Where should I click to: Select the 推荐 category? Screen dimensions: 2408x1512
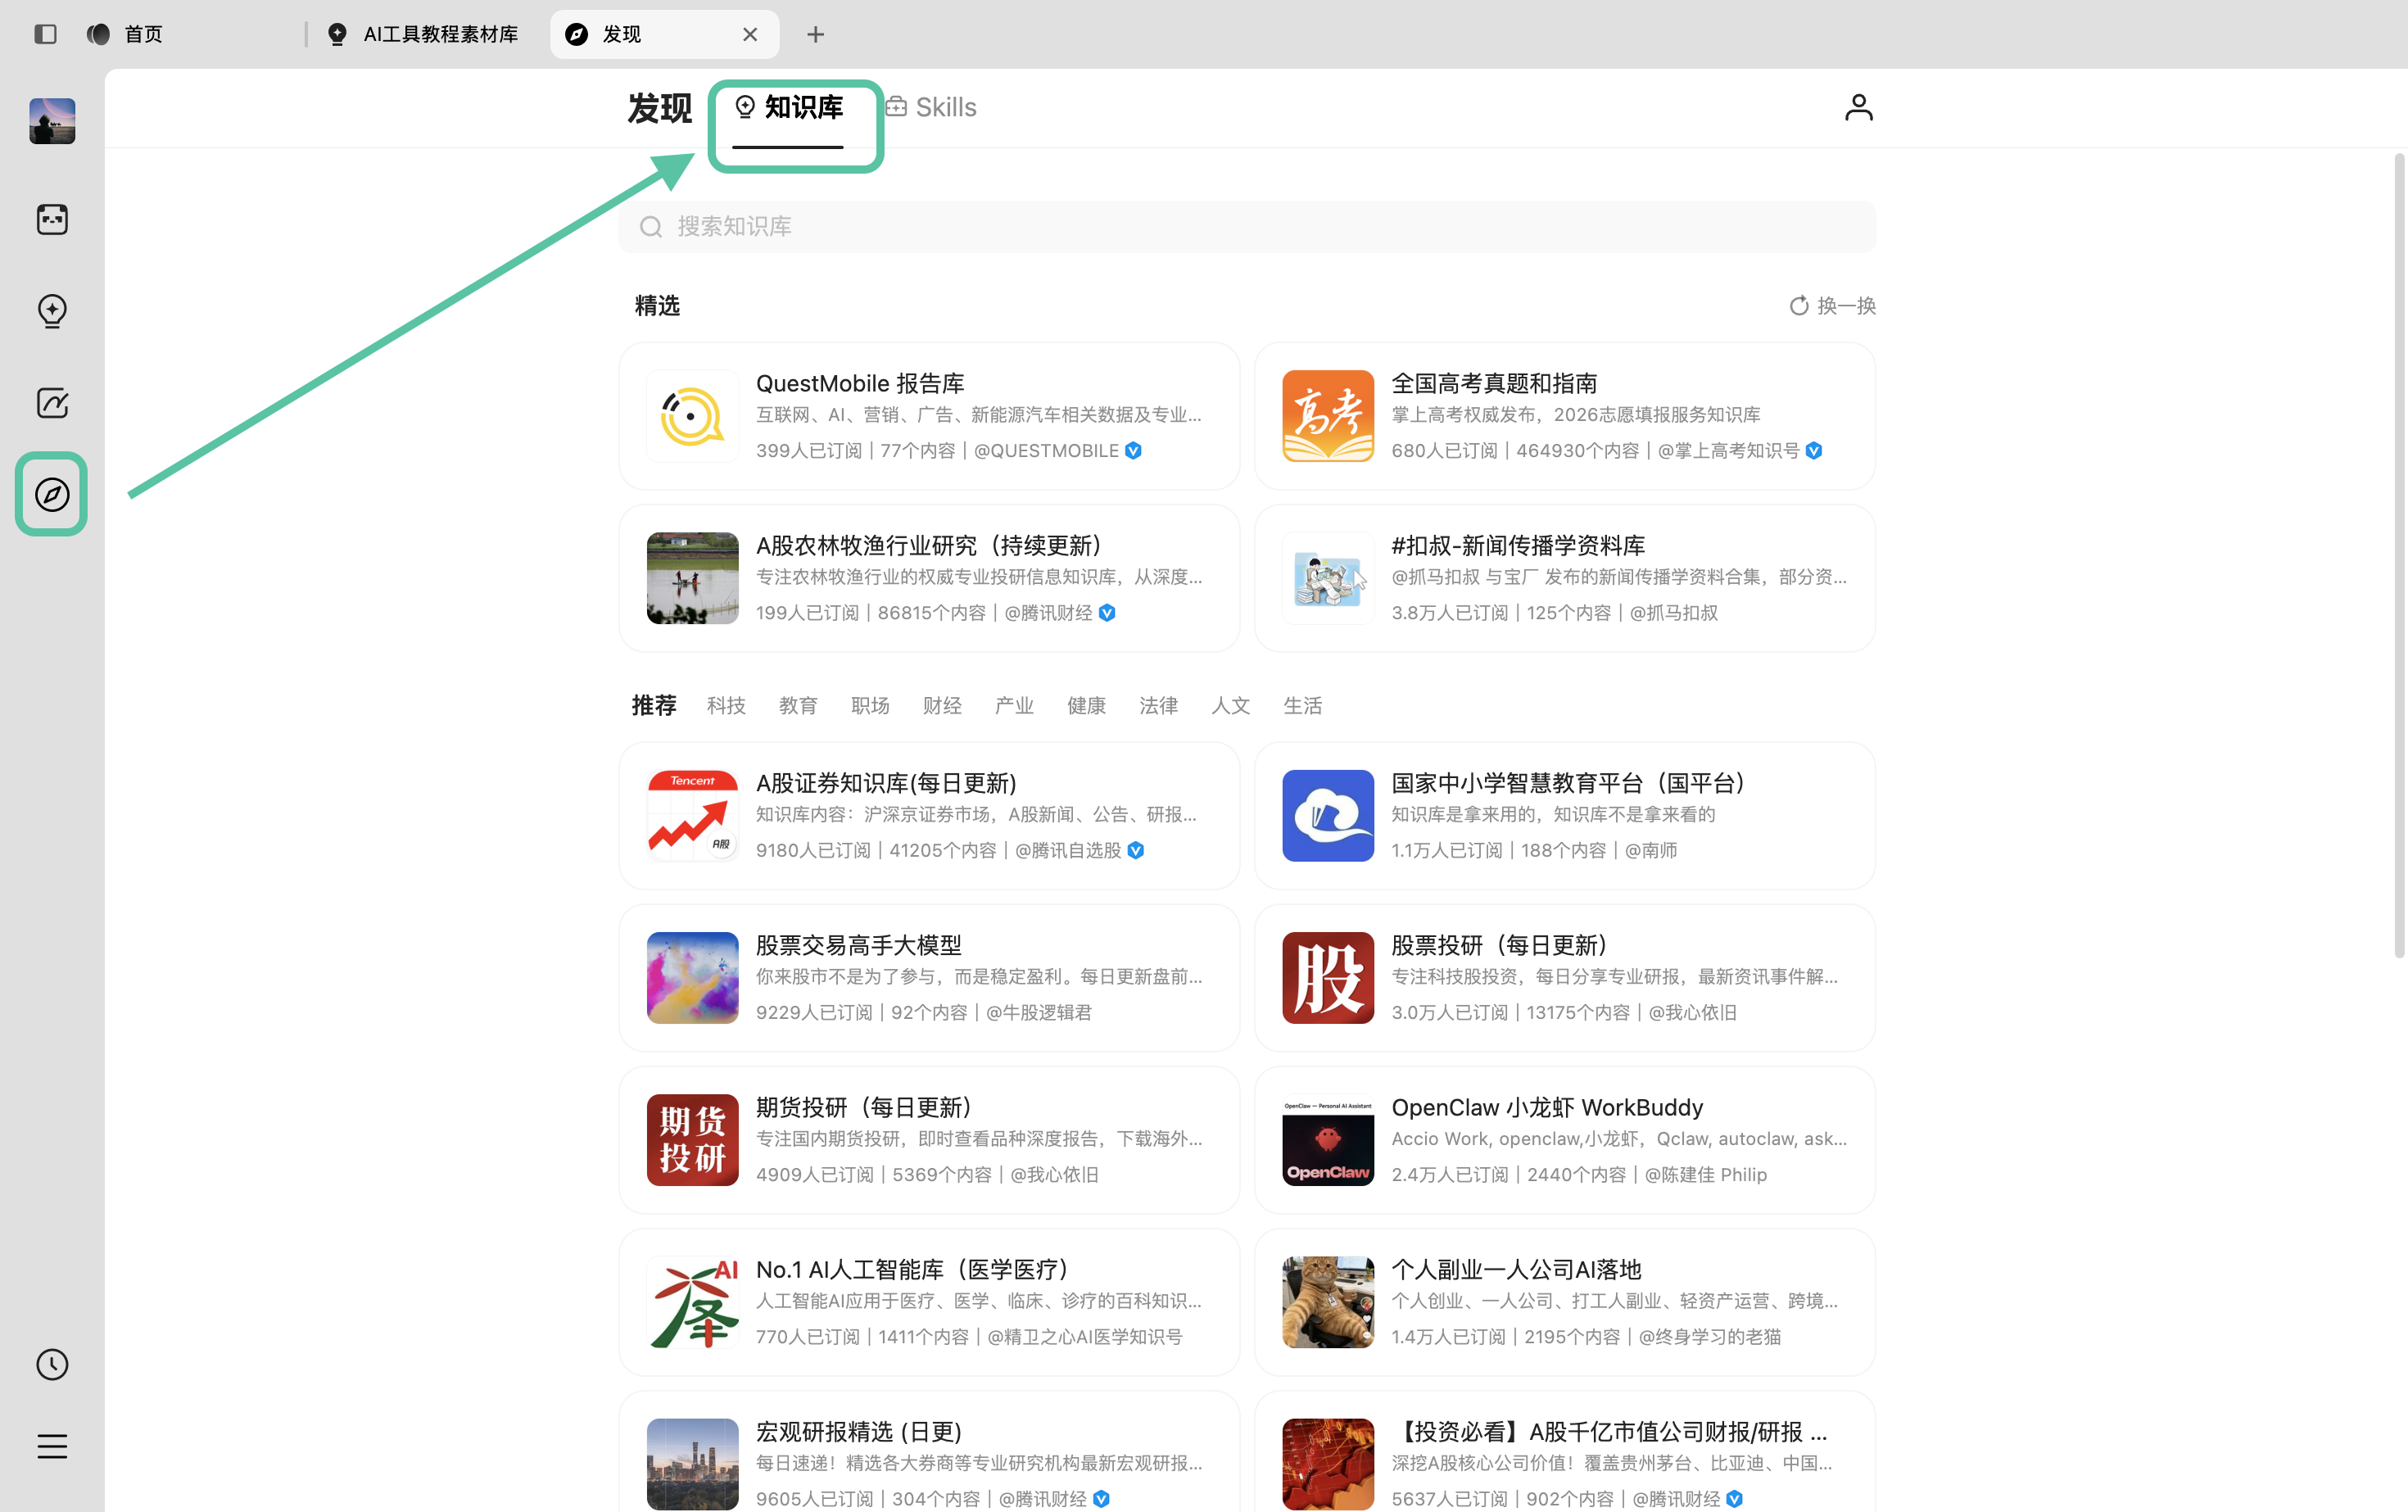(x=654, y=706)
